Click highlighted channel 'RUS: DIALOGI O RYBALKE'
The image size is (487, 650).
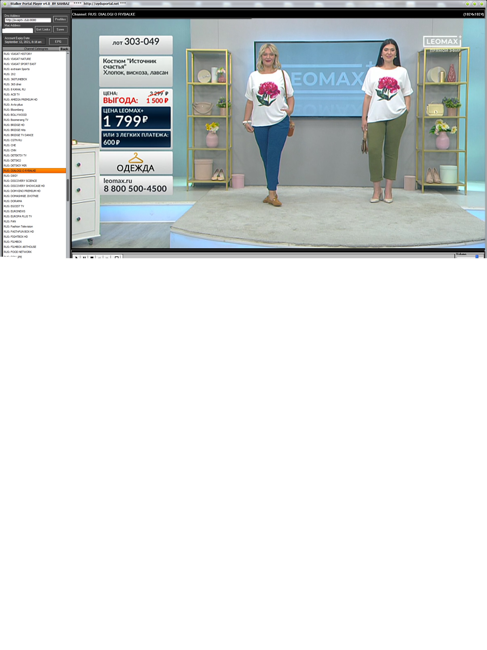(34, 171)
